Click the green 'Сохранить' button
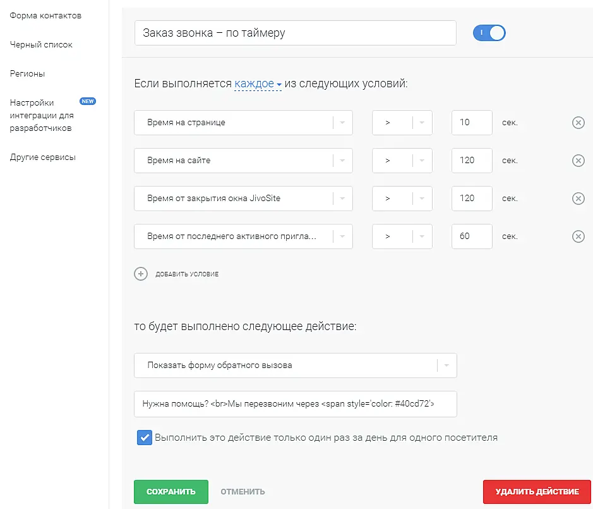Image resolution: width=593 pixels, height=509 pixels. pos(171,491)
